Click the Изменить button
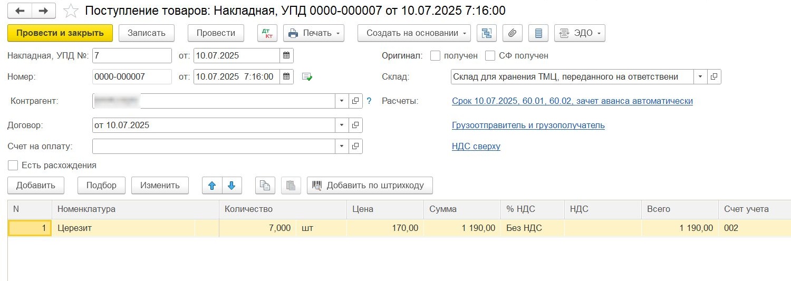This screenshot has width=791, height=281. [x=160, y=186]
